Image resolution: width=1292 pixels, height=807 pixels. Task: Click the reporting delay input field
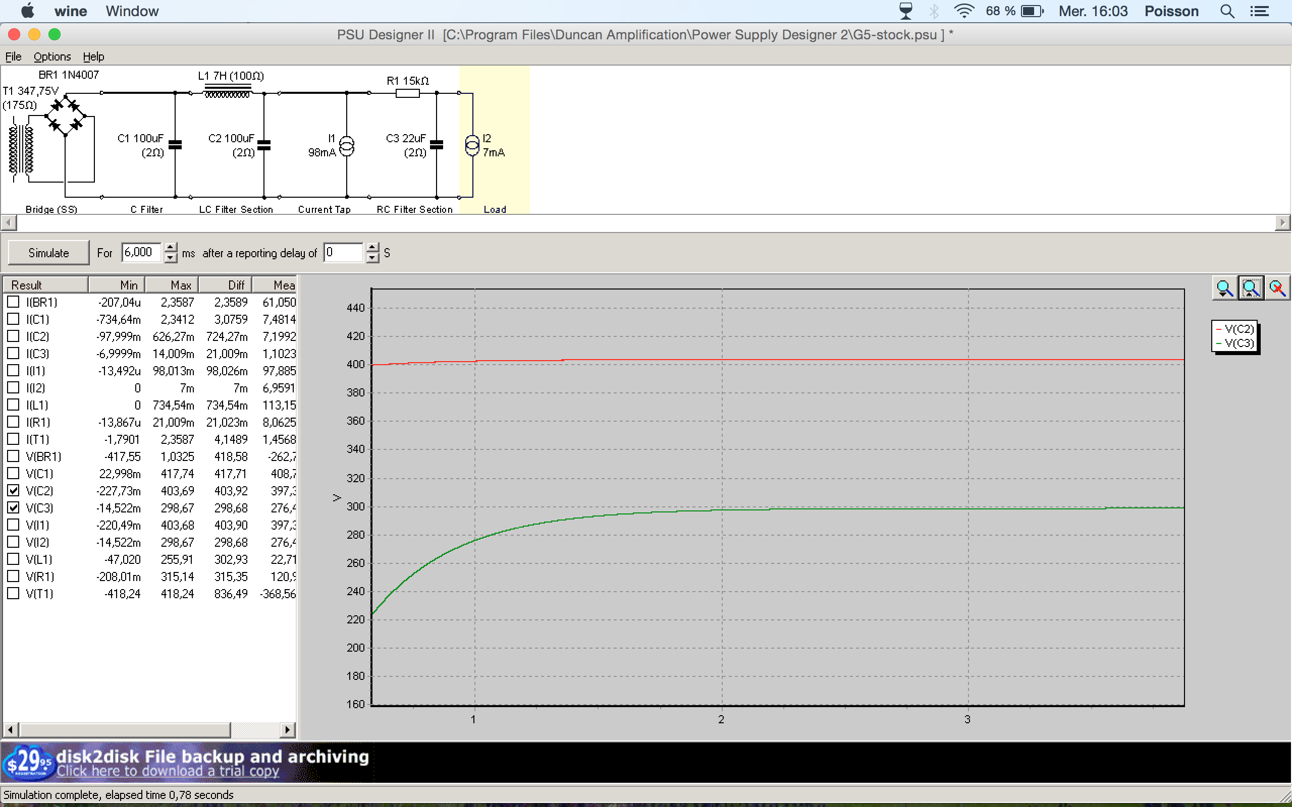343,253
